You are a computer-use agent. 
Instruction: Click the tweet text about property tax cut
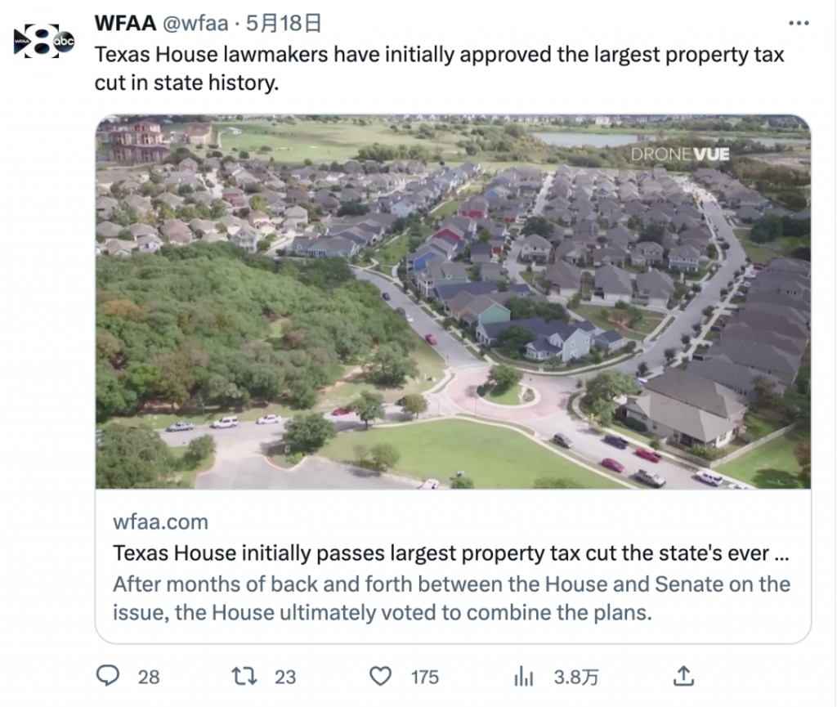(x=439, y=69)
